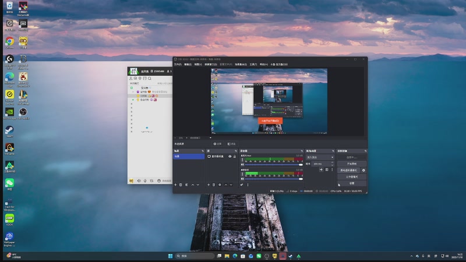Image resolution: width=466 pixels, height=262 pixels.
Task: Decrease transition duration stepper down arrow
Action: (332, 165)
